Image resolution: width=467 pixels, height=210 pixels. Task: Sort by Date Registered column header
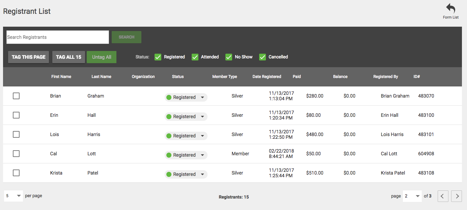pyautogui.click(x=267, y=77)
